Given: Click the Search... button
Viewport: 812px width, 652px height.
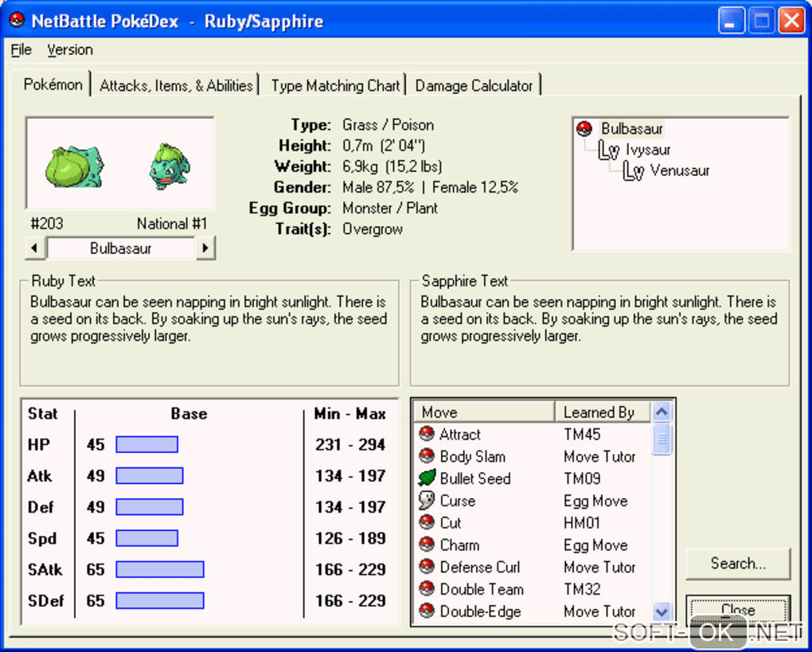Looking at the screenshot, I should click(738, 563).
